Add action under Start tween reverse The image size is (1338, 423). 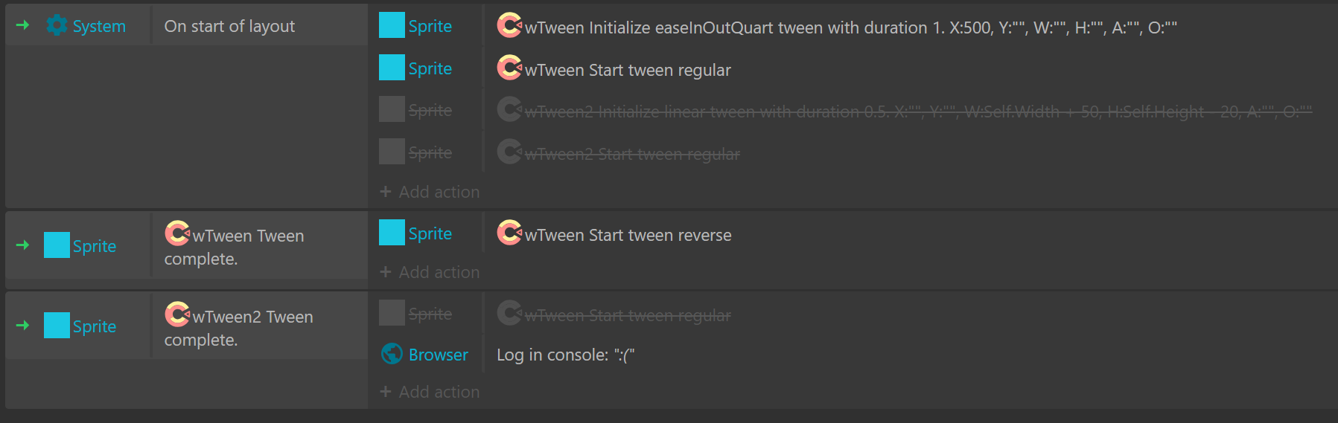pyautogui.click(x=430, y=272)
